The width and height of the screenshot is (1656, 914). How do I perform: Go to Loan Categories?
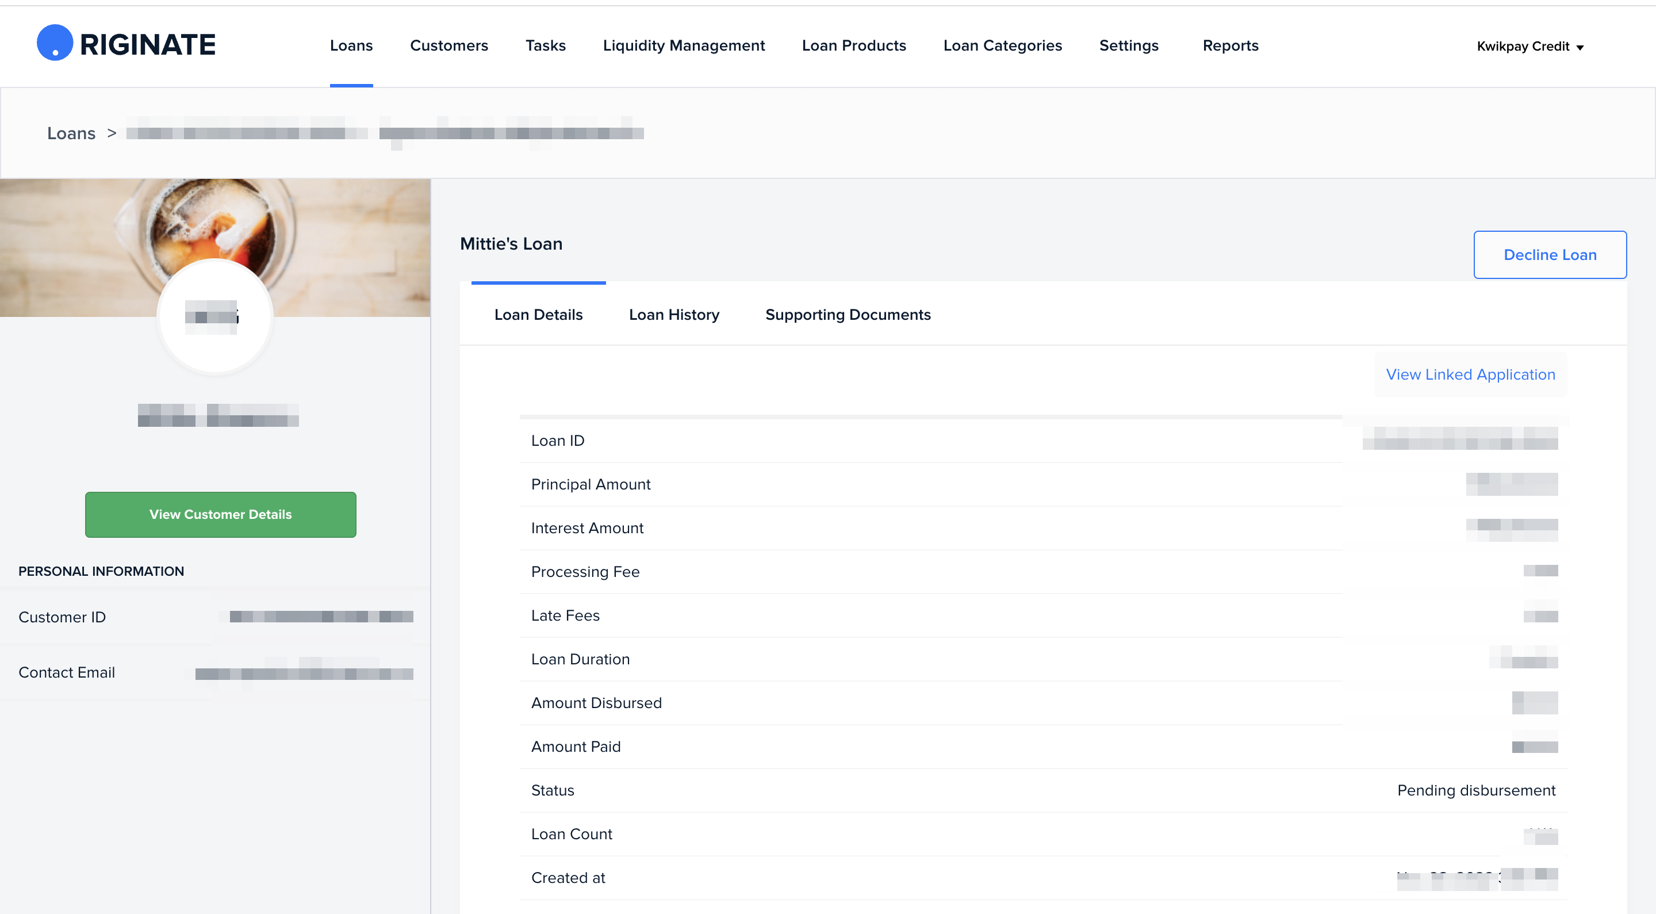[1002, 45]
